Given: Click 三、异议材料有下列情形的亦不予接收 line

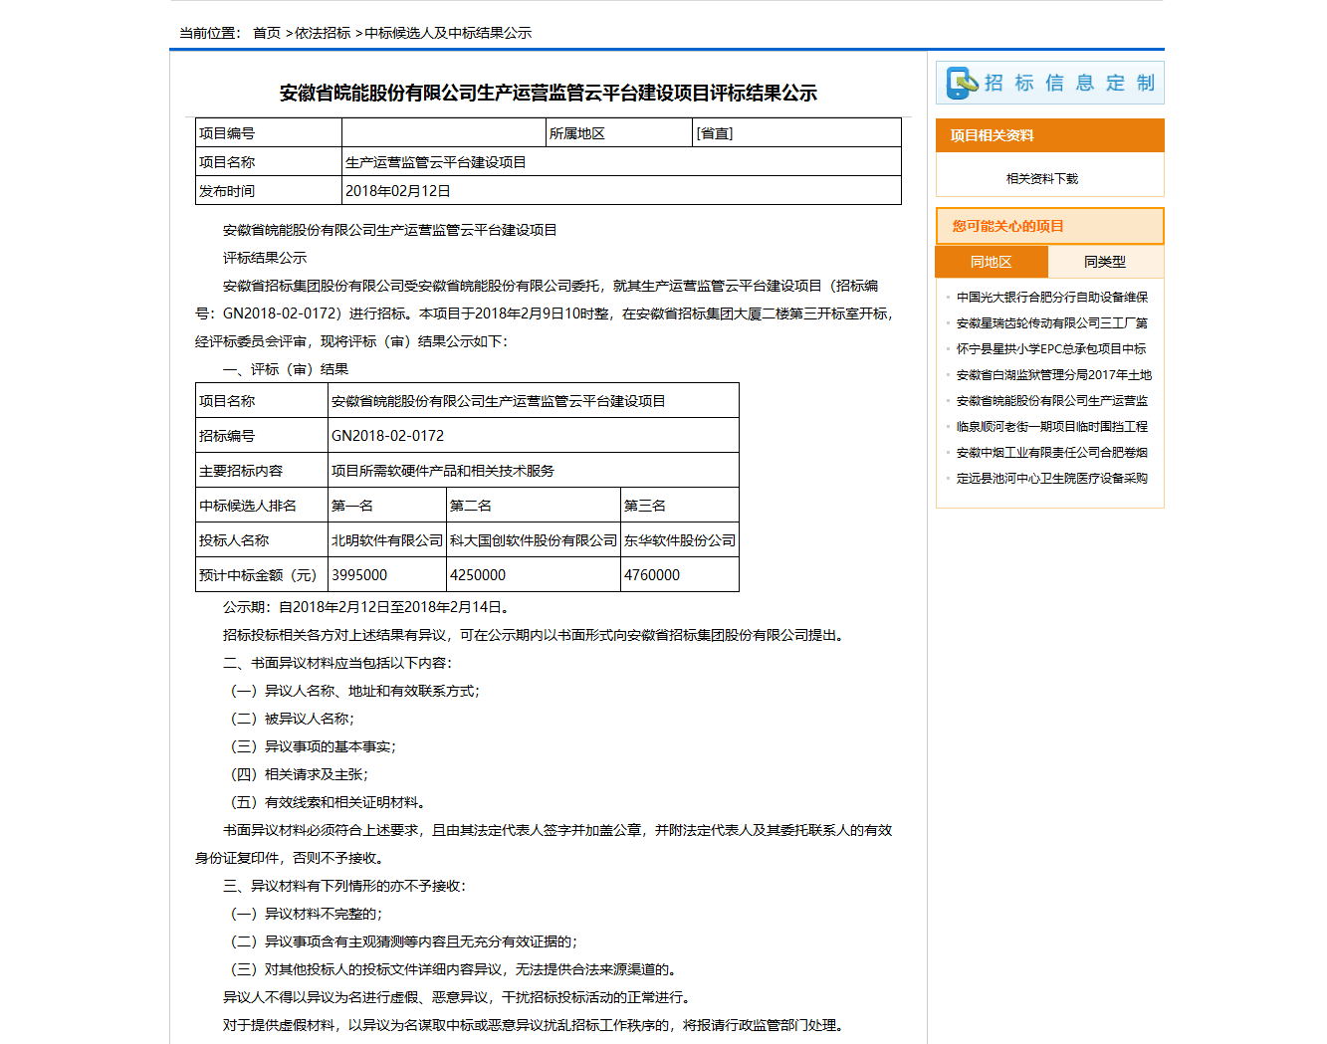Looking at the screenshot, I should tap(344, 886).
